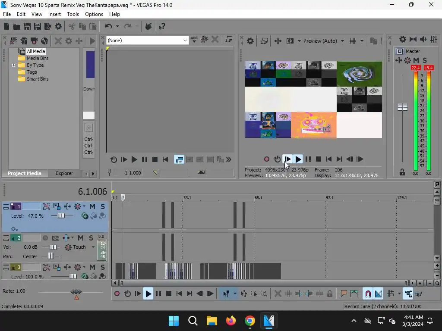Open the Tools menu
442x331 pixels.
coord(73,14)
